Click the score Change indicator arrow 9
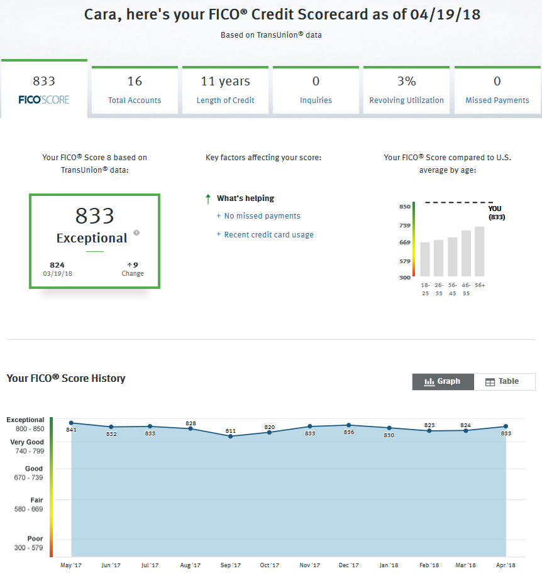 click(133, 265)
